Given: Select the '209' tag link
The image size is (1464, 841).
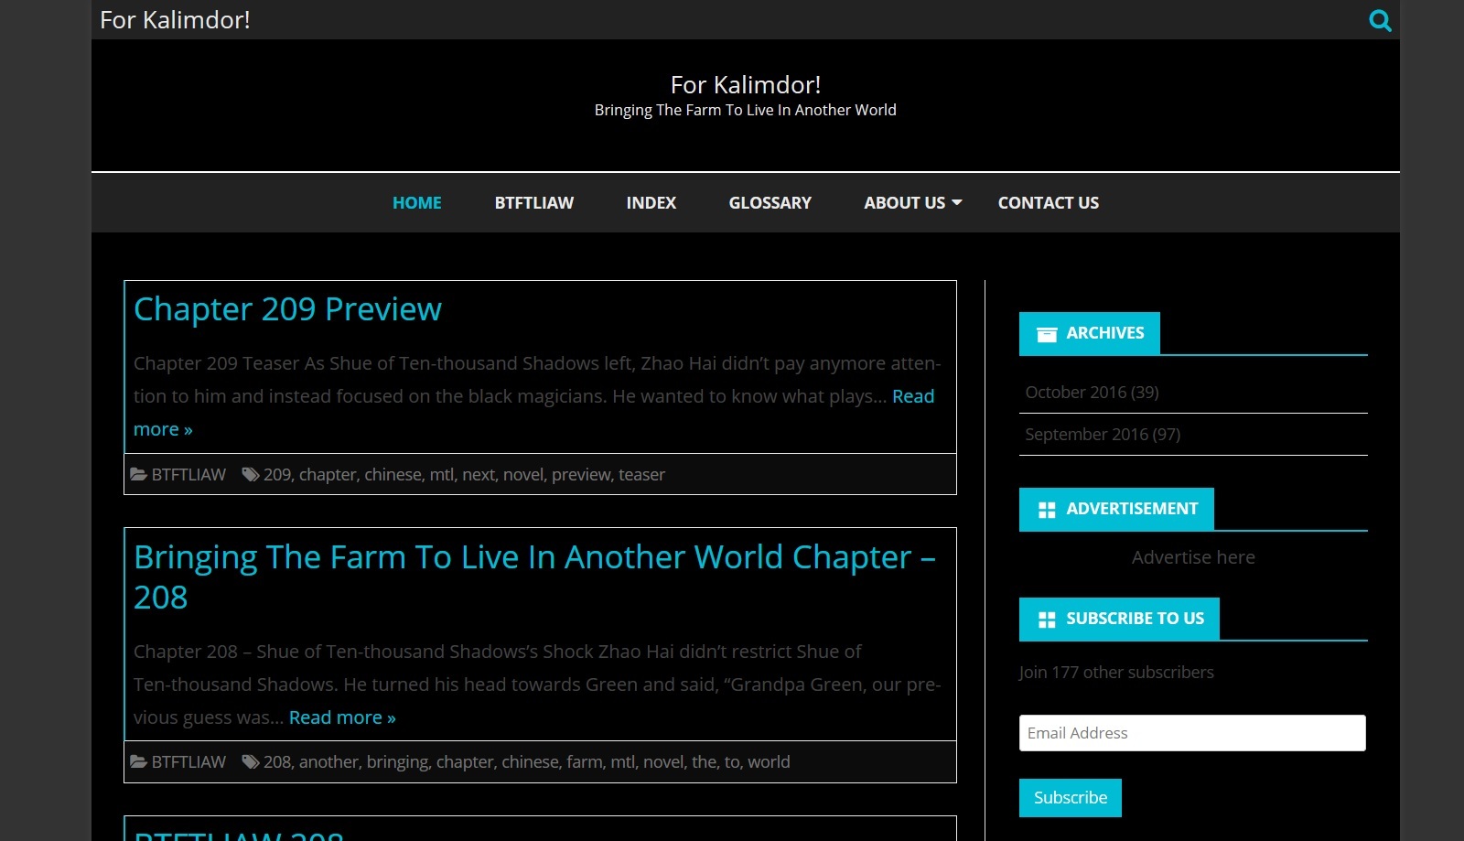Looking at the screenshot, I should coord(277,474).
